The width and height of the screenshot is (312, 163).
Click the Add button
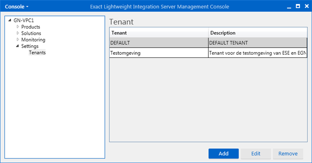click(x=224, y=154)
